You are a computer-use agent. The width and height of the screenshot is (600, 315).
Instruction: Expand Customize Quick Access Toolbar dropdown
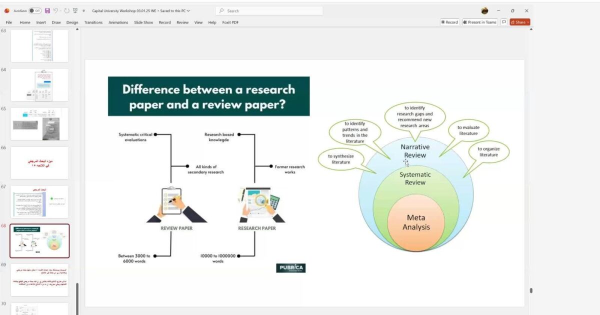point(83,10)
